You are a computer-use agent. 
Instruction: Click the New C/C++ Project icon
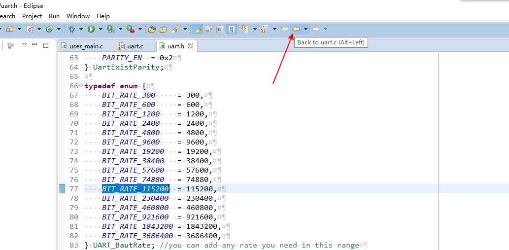[10, 29]
